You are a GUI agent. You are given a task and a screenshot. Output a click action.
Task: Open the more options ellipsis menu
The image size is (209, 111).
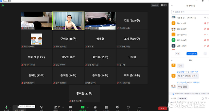pyautogui.click(x=139, y=107)
